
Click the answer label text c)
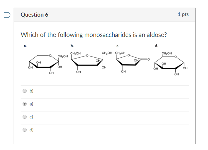(x=31, y=117)
